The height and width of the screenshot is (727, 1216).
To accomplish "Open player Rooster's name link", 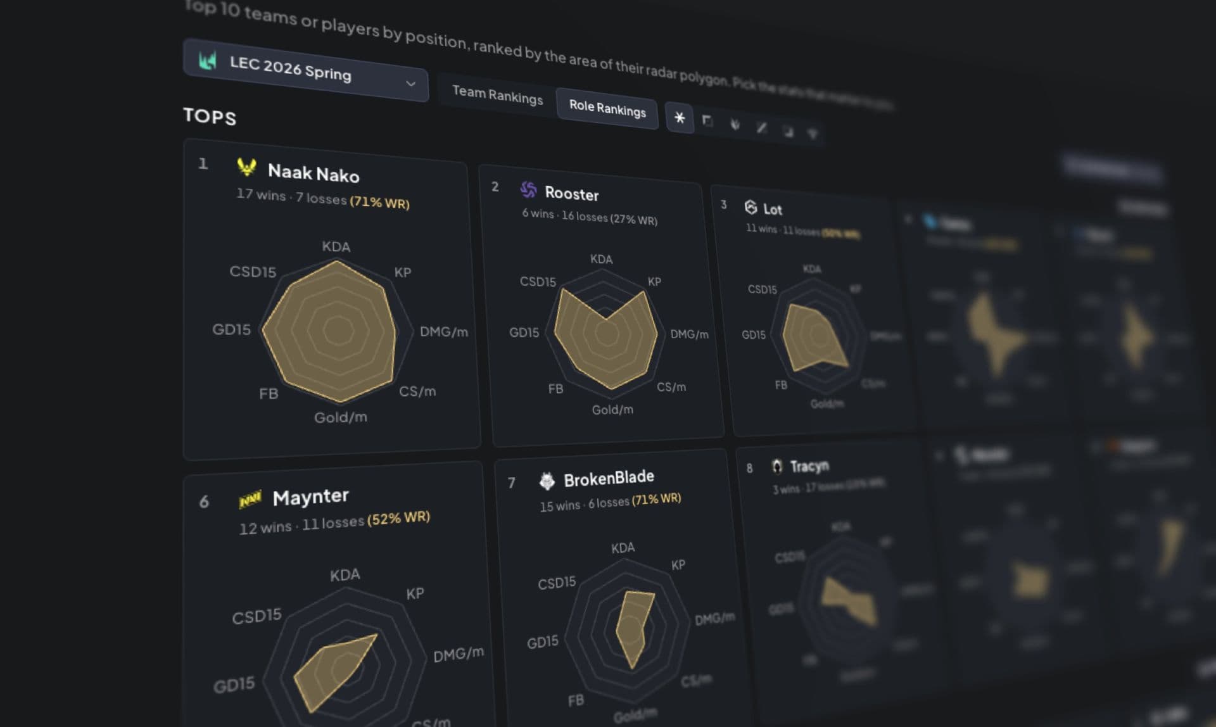I will coord(572,194).
